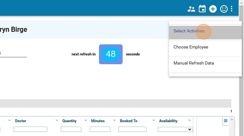
Task: Sort by the Doctor column header
Action: (21, 121)
